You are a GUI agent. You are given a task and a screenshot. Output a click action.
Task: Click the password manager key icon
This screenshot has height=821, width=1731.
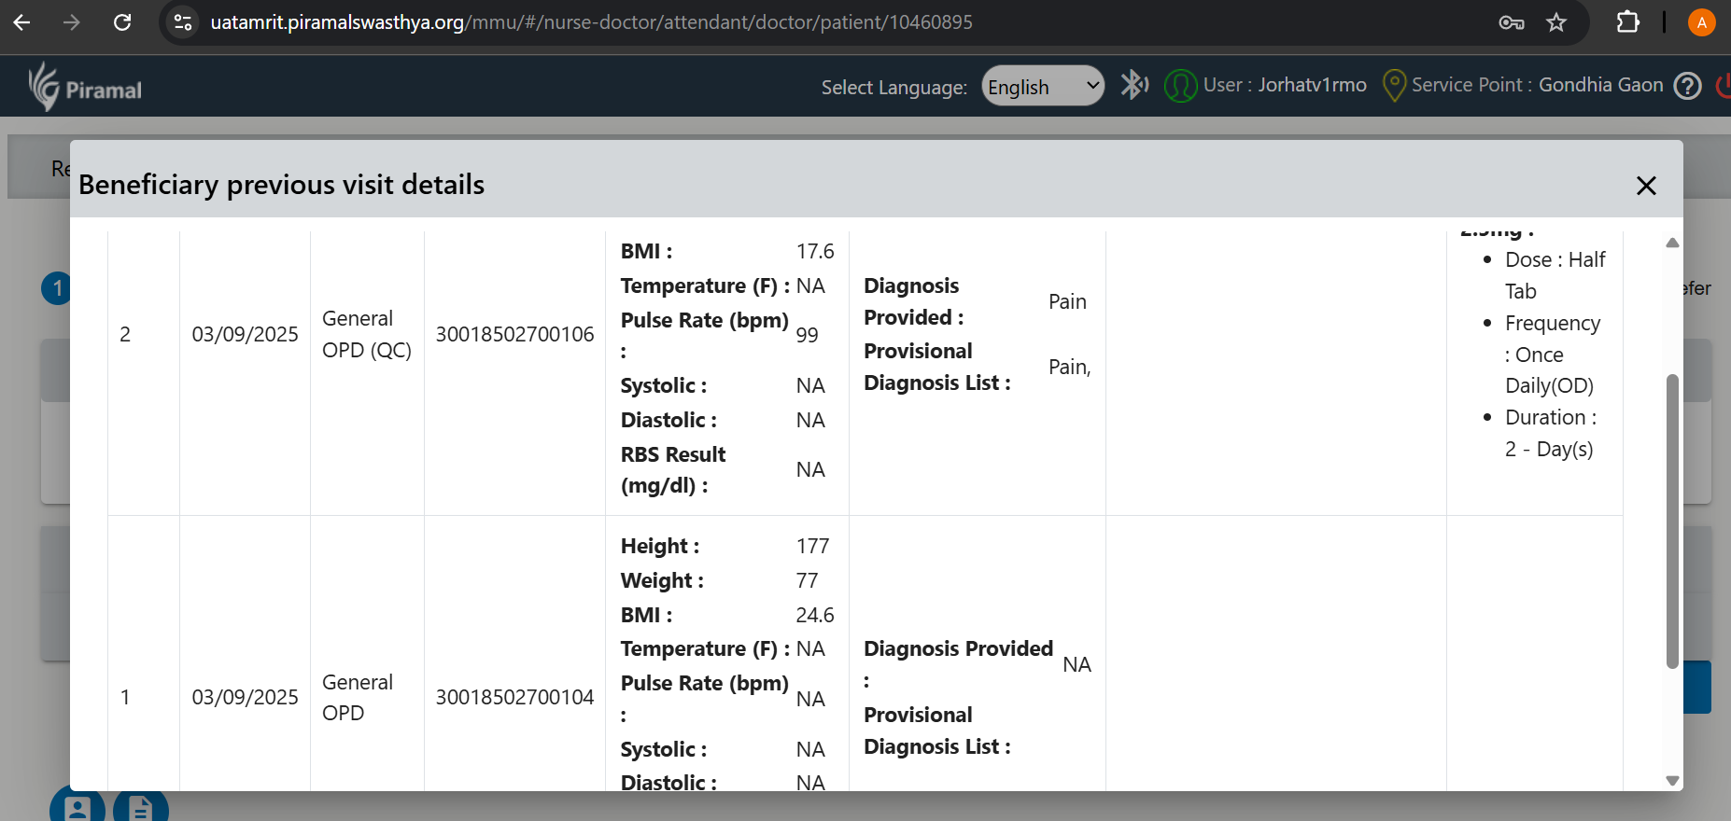coord(1511,22)
